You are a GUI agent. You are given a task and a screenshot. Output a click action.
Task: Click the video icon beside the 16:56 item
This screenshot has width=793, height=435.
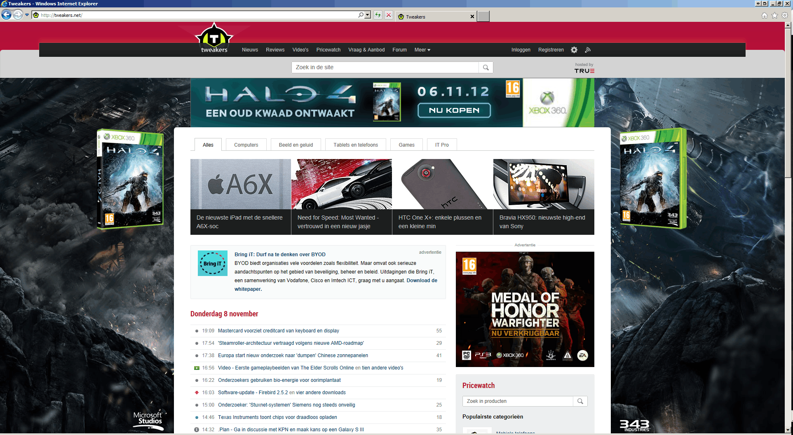point(197,368)
